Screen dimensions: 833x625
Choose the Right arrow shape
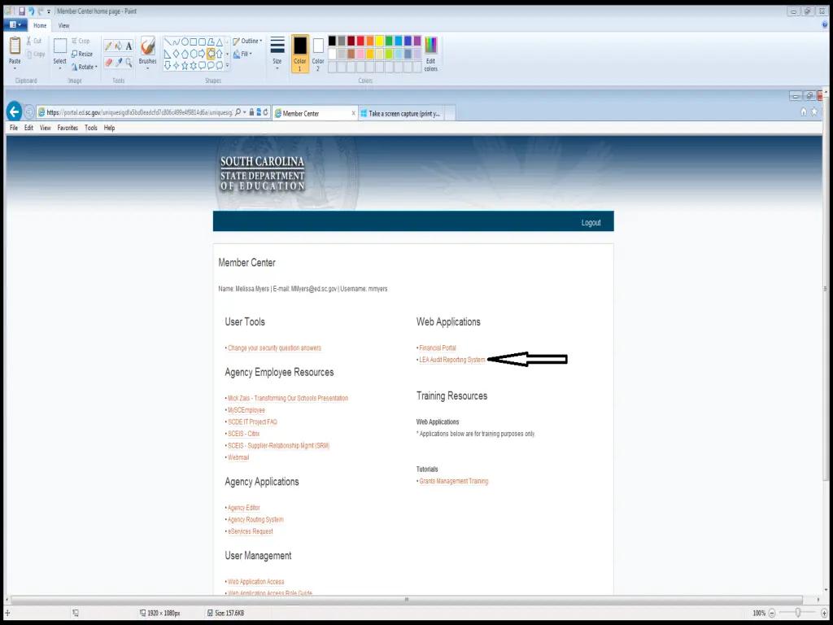(202, 54)
